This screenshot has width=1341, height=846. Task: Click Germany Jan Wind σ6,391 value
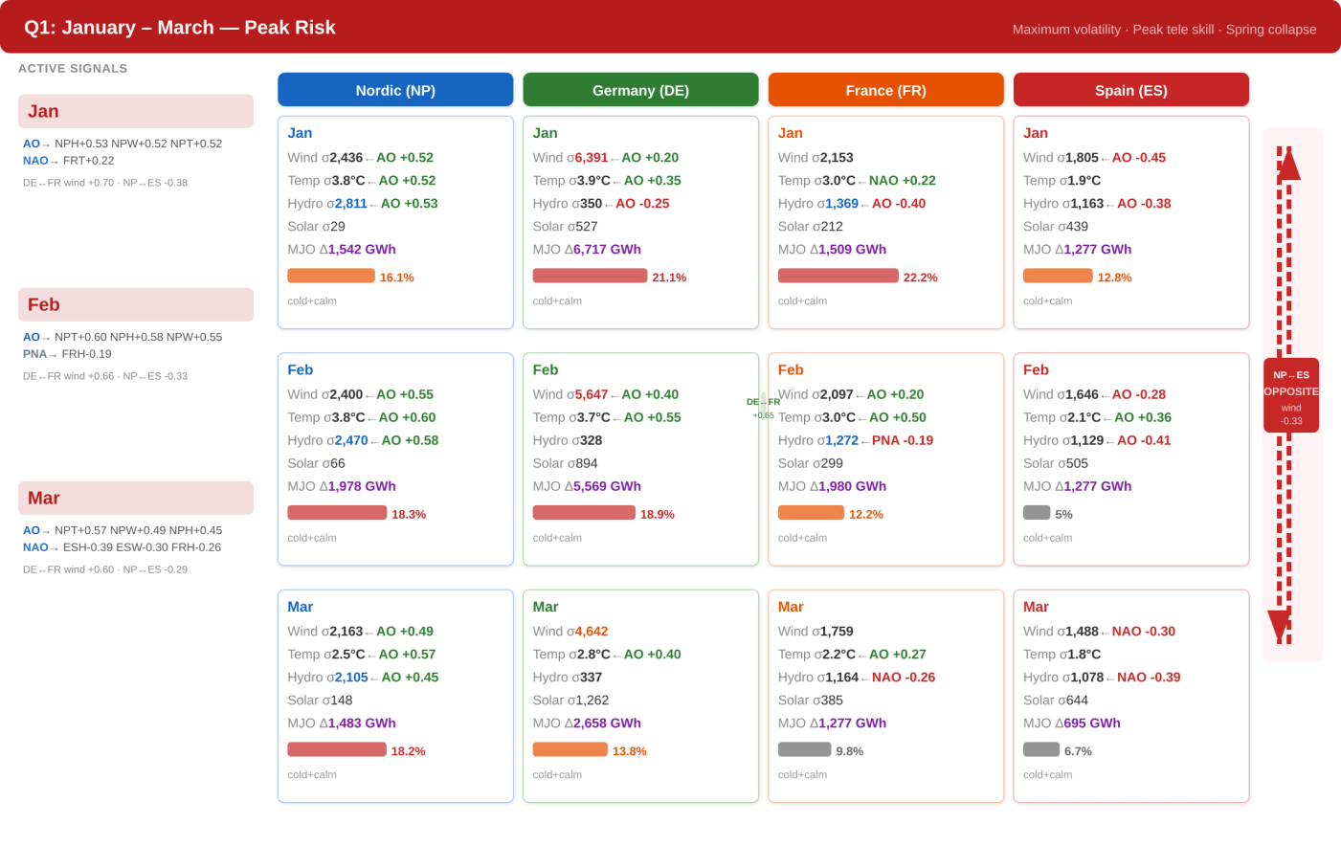(592, 157)
